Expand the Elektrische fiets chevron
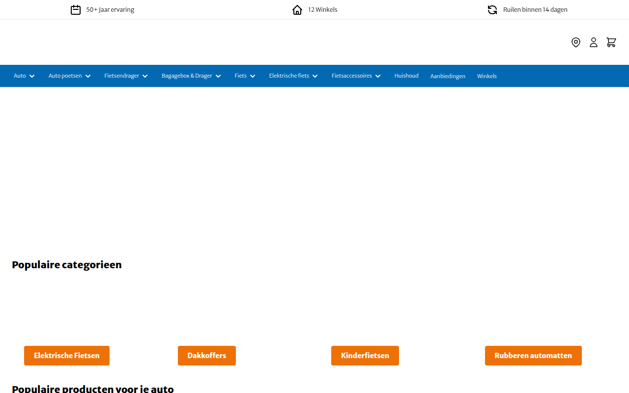Viewport: 629px width, 393px height. click(x=315, y=76)
